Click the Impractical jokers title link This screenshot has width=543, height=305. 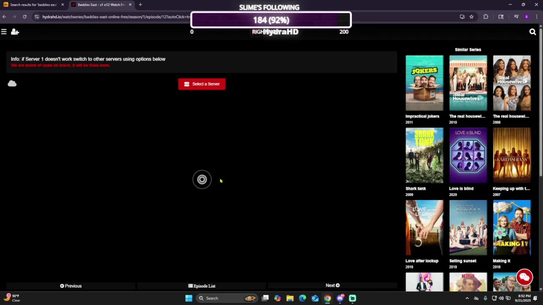(x=422, y=116)
